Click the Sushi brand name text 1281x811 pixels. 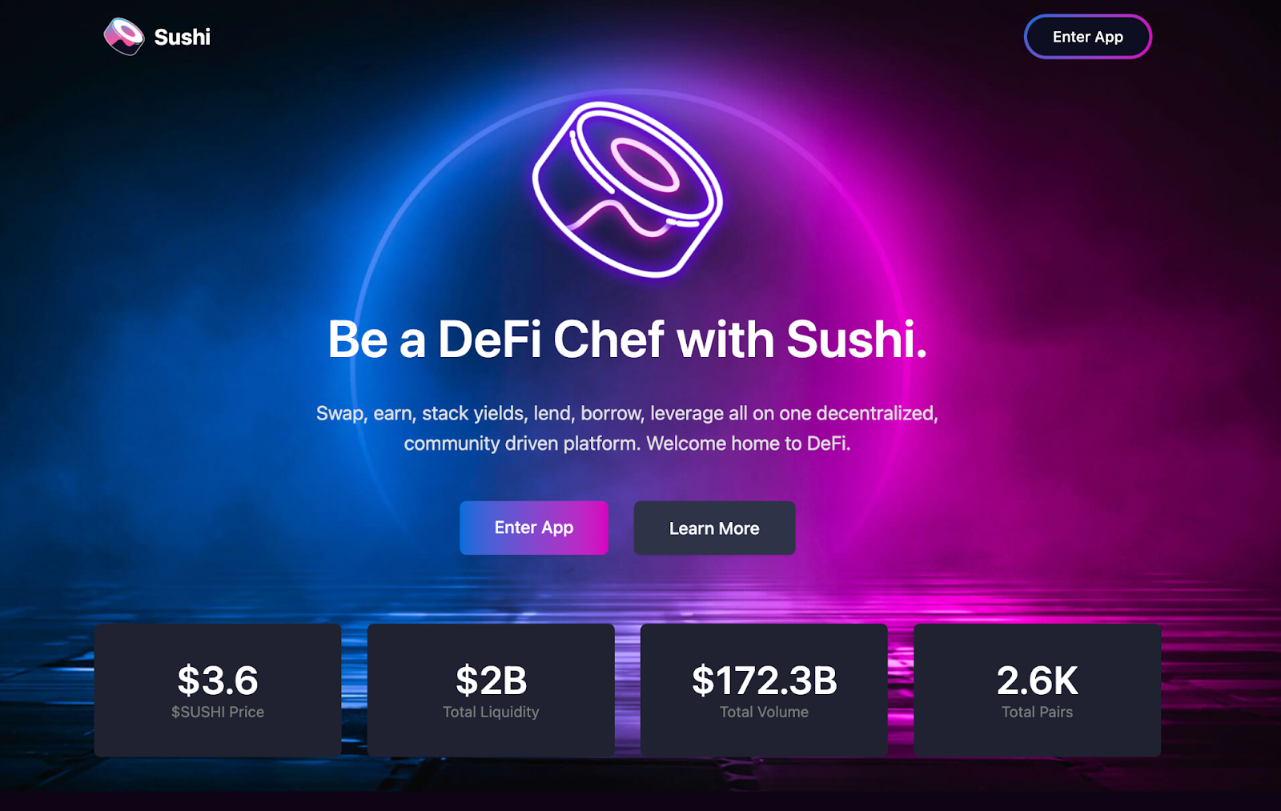click(x=183, y=38)
